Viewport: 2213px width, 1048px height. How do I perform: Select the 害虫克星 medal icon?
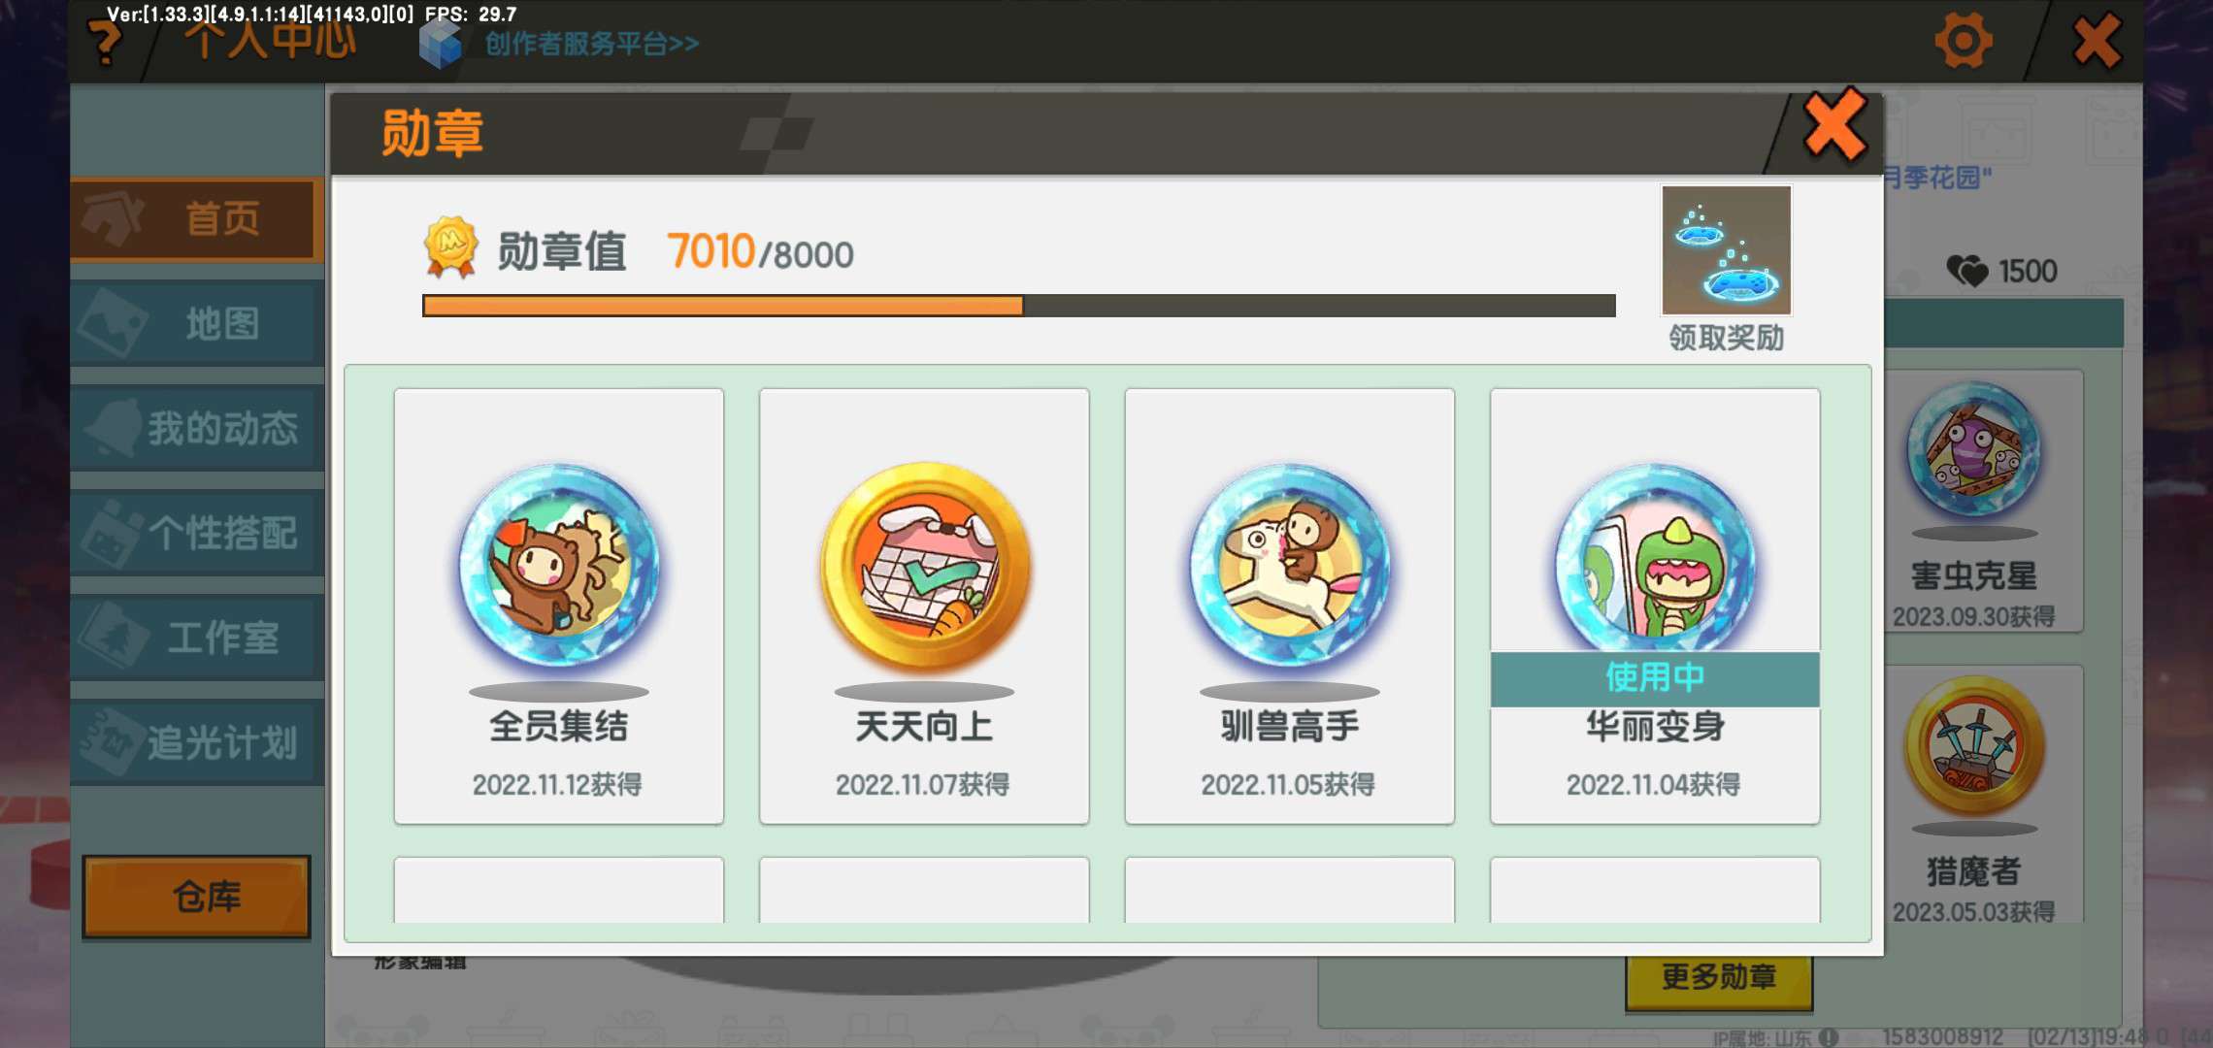coord(1973,450)
